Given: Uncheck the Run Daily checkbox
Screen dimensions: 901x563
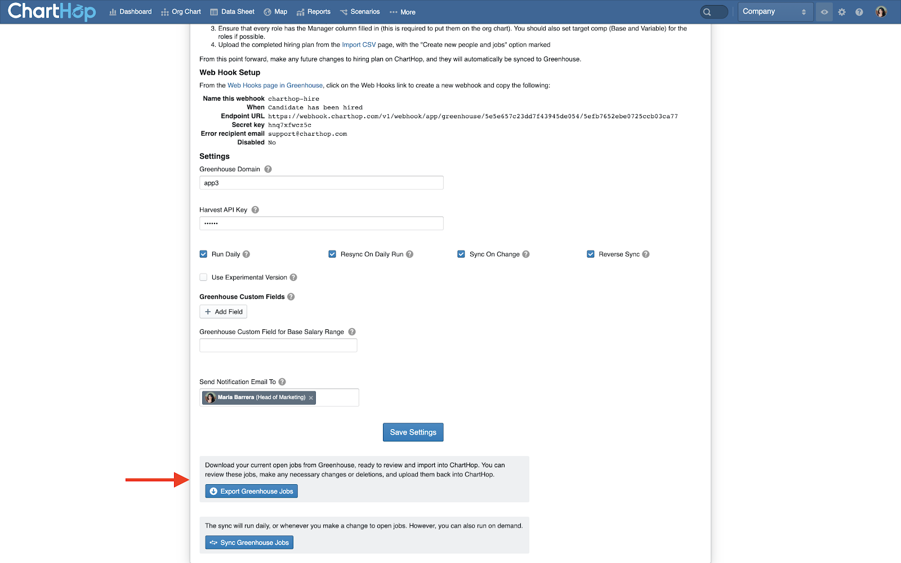Looking at the screenshot, I should [203, 254].
